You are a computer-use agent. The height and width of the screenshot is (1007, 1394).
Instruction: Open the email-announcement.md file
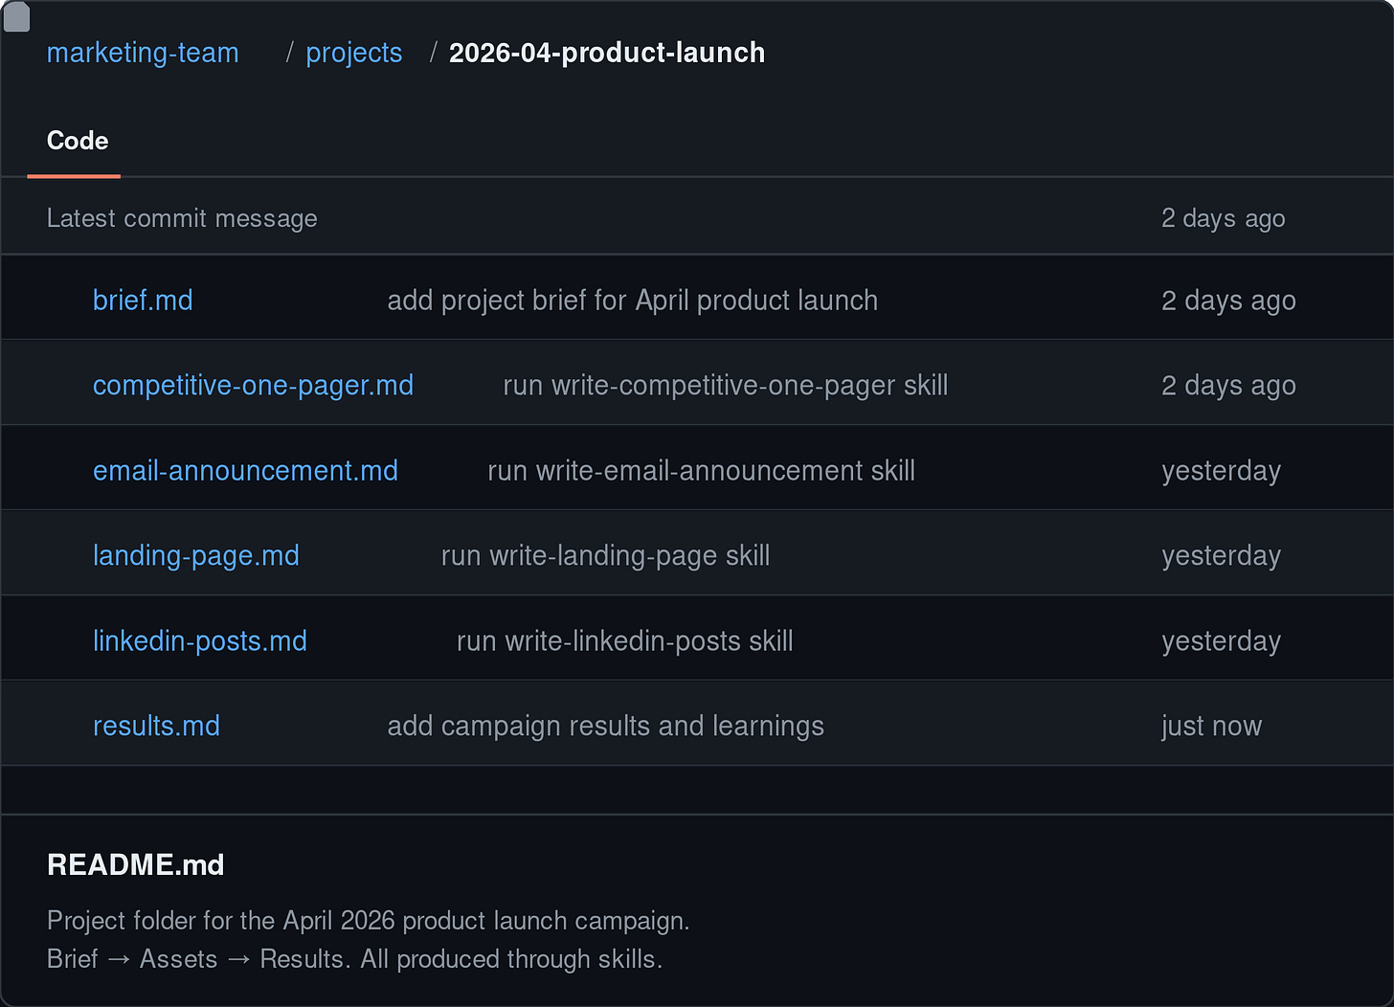(245, 470)
